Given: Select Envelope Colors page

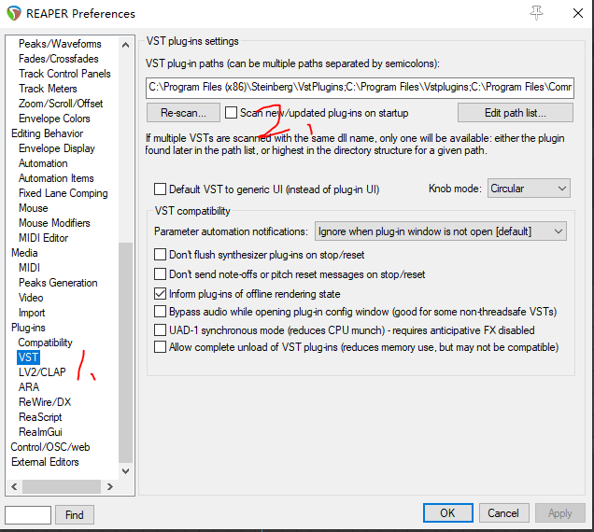Looking at the screenshot, I should [x=54, y=119].
